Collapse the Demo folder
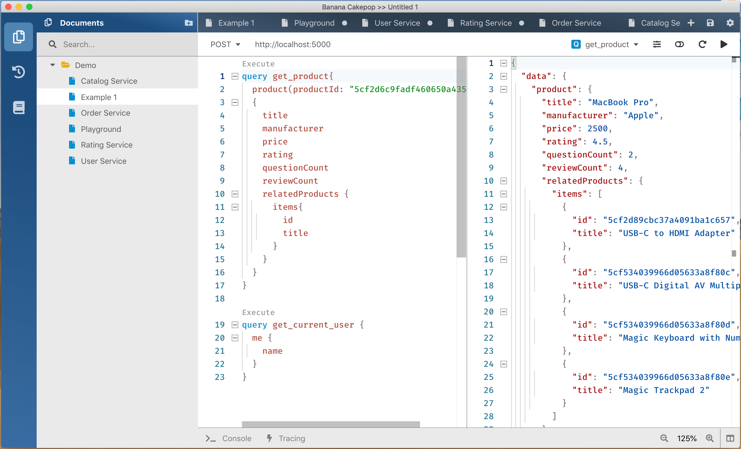Image resolution: width=741 pixels, height=449 pixels. point(53,65)
